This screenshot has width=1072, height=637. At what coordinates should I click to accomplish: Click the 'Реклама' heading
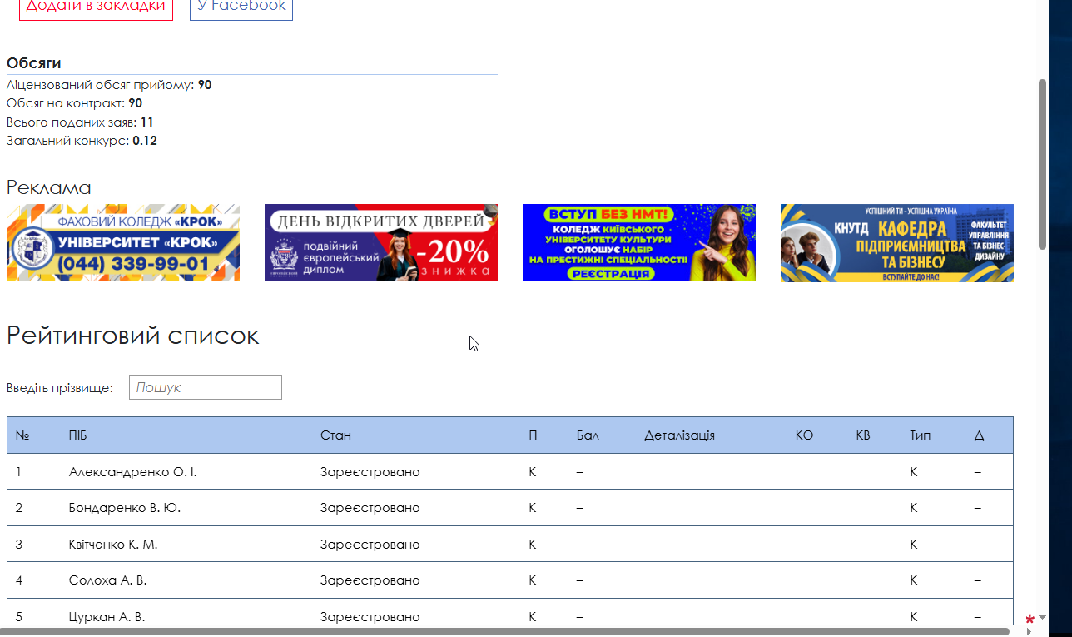point(48,187)
